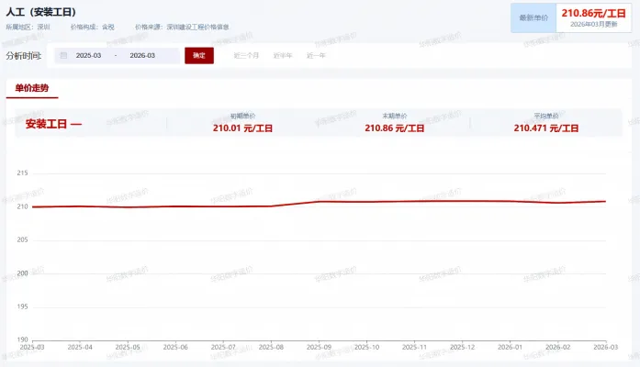Select 近一年 quick range
Screen dimensions: 640x367
point(316,55)
